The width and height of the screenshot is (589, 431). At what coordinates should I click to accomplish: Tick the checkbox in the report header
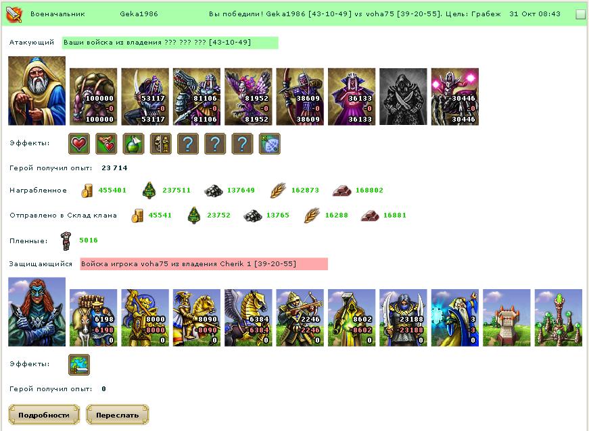pyautogui.click(x=580, y=14)
